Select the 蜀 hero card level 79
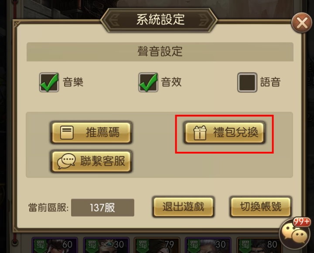Image resolution: width=314 pixels, height=253 pixels. point(157,245)
